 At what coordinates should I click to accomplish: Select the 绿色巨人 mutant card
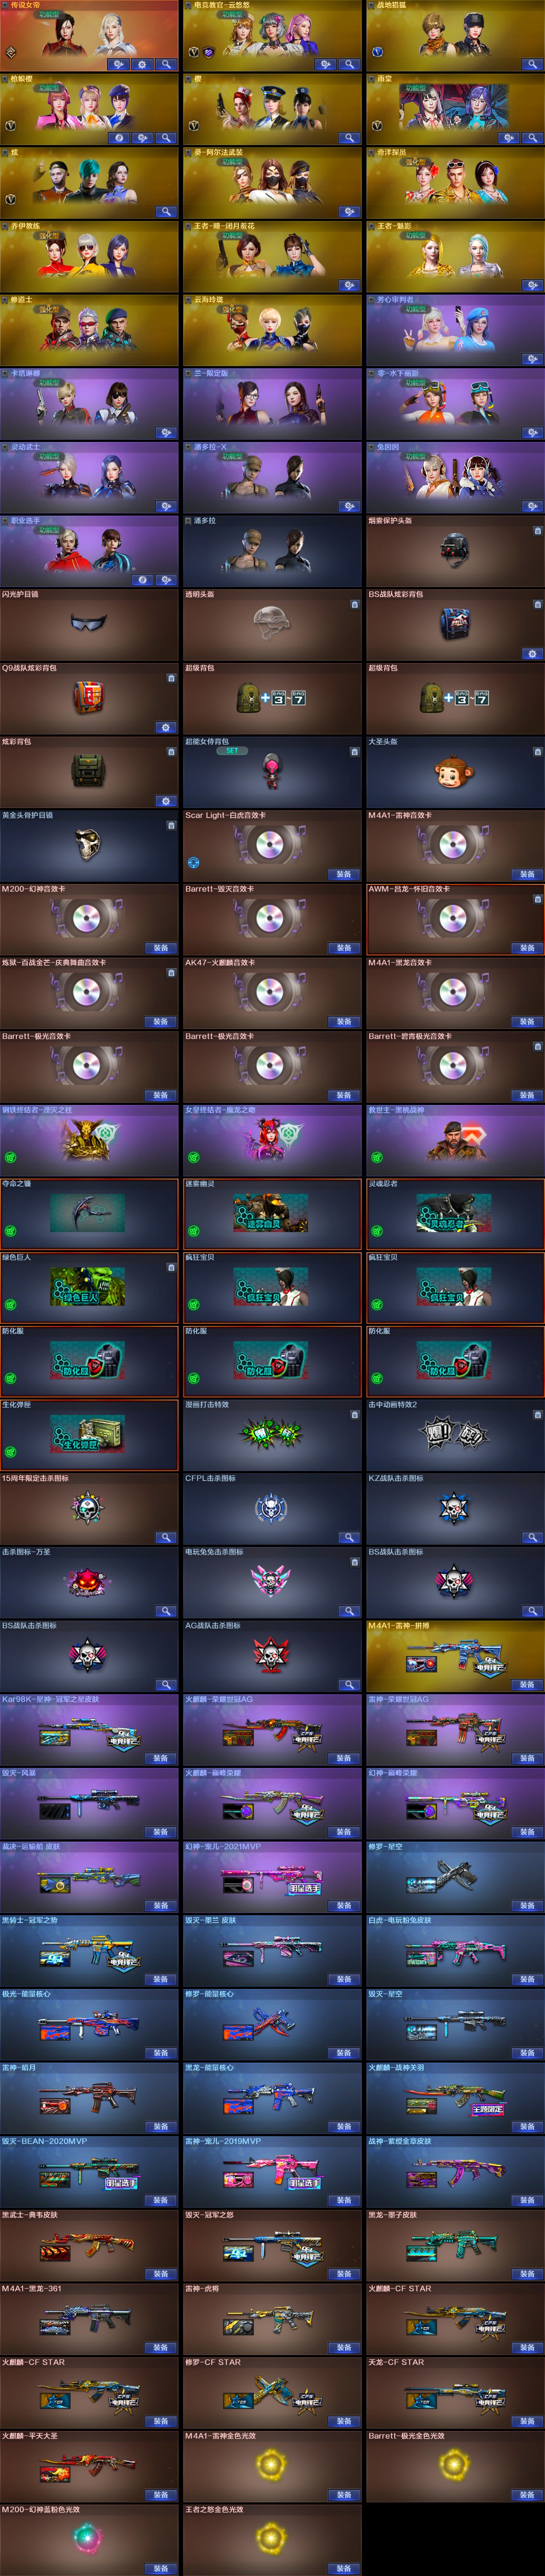88,1287
